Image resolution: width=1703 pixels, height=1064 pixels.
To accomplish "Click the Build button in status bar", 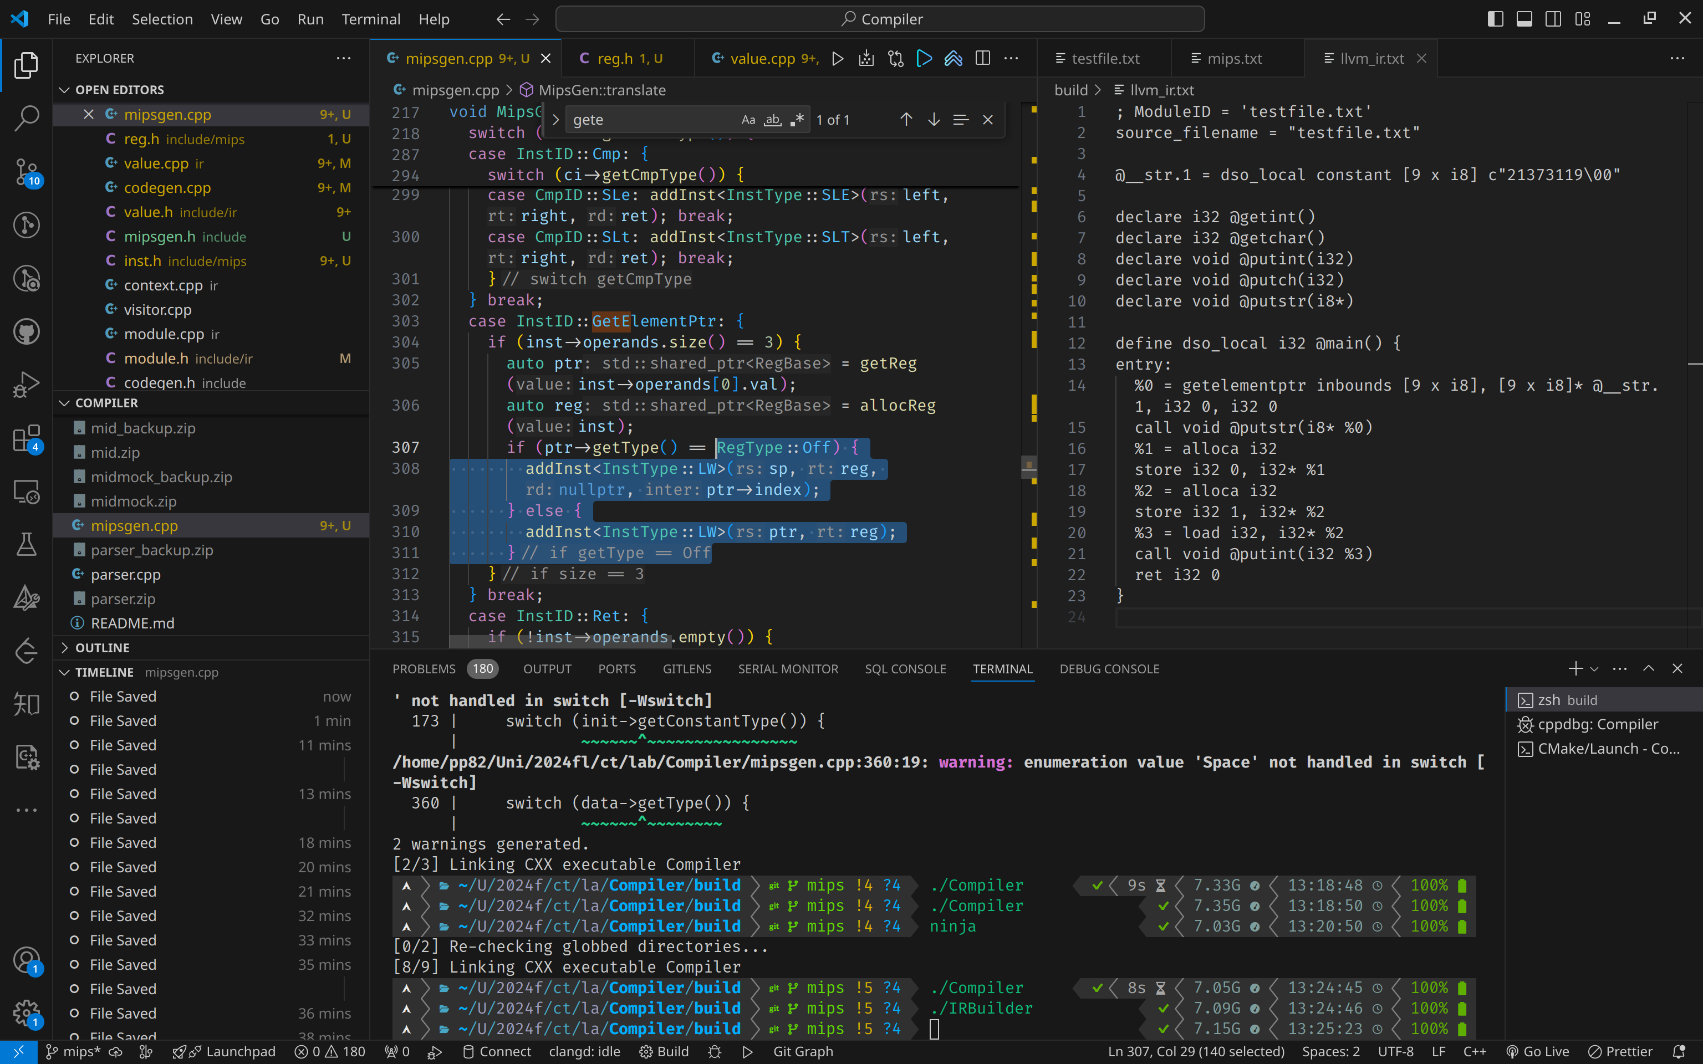I will 664,1051.
